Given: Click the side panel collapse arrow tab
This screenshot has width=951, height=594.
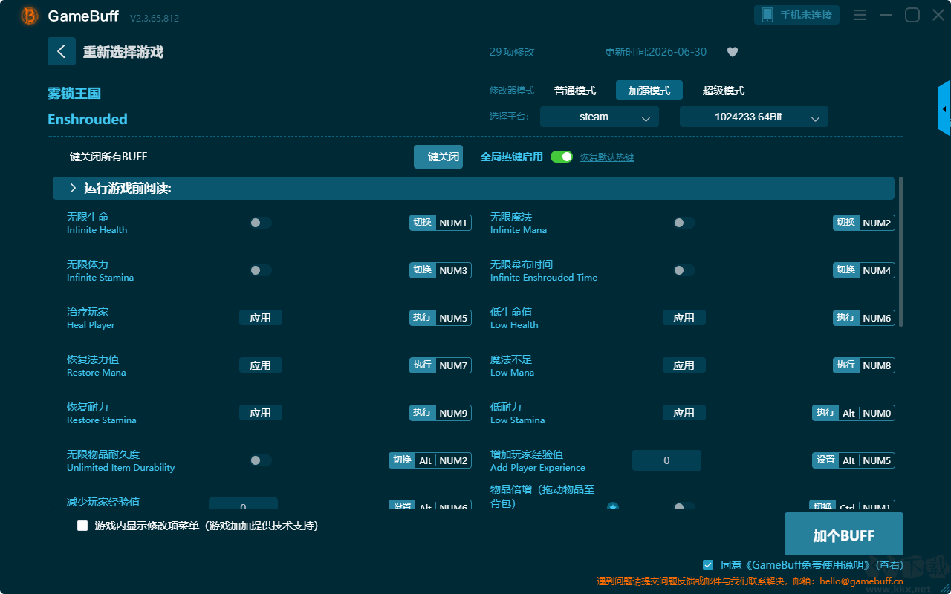Looking at the screenshot, I should pos(944,108).
